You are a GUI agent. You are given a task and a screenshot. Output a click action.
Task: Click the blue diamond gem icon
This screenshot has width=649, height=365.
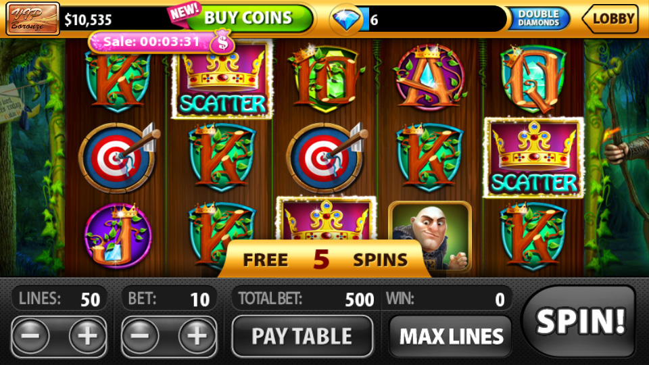345,20
